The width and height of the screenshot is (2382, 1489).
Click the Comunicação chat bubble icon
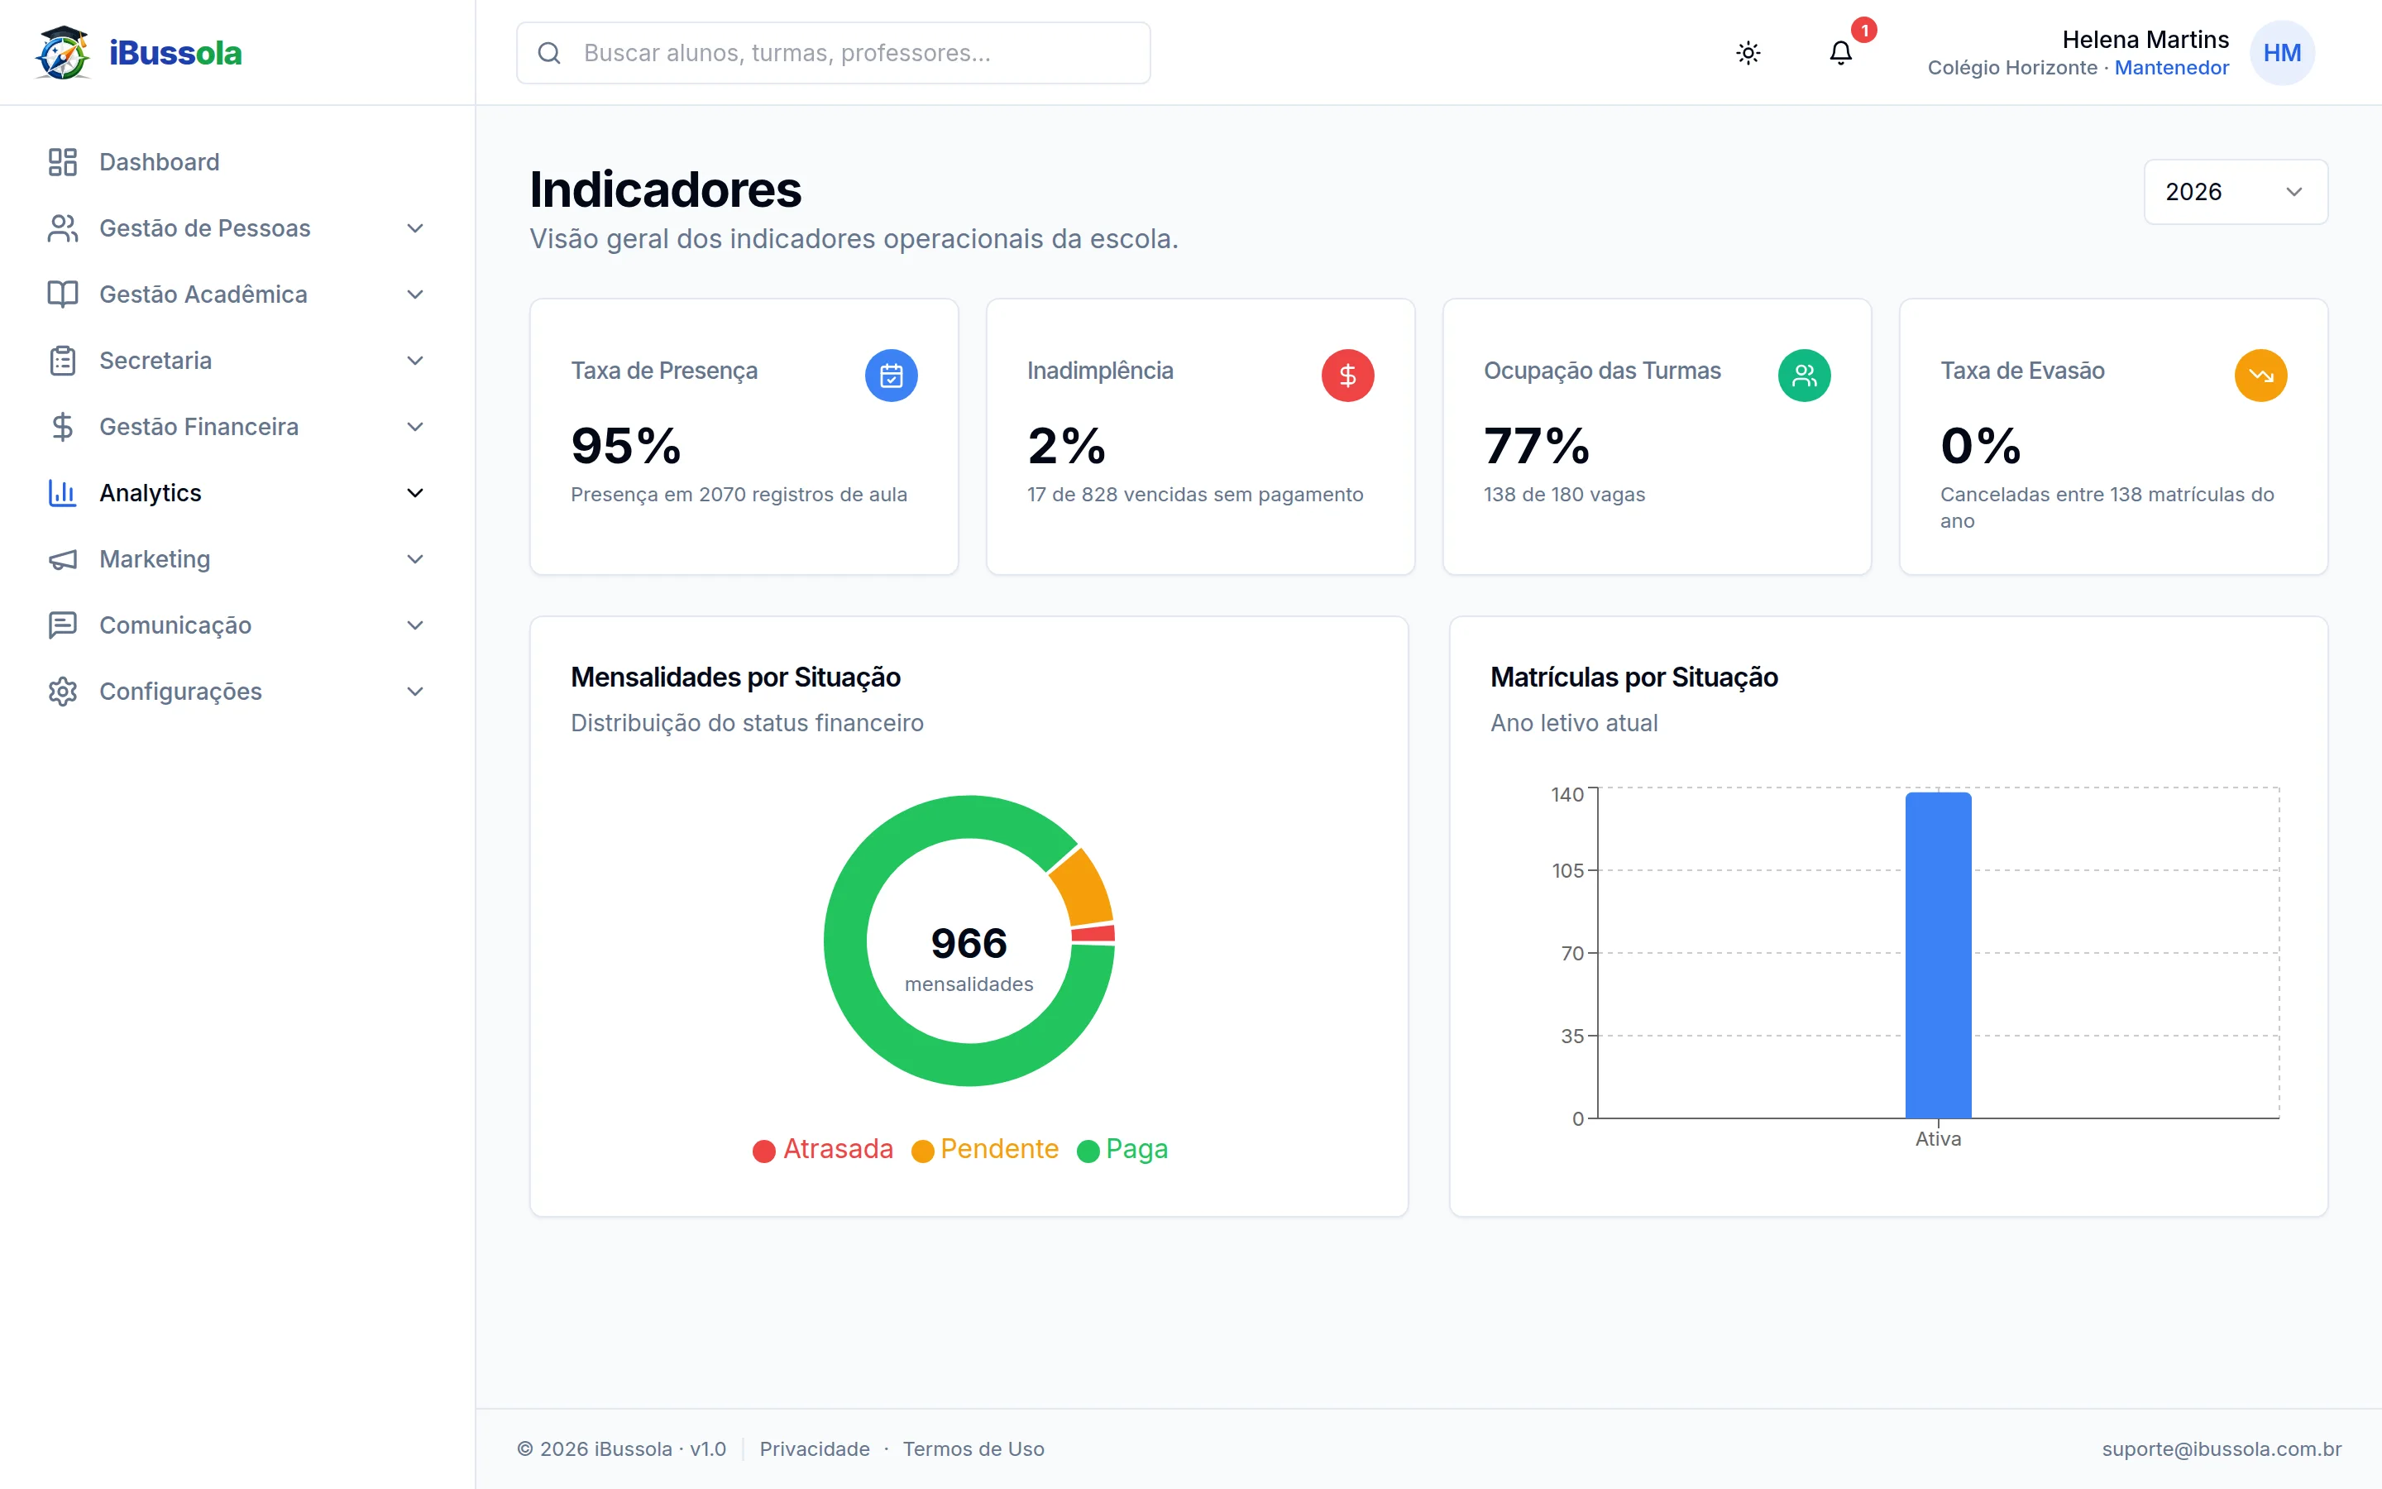pyautogui.click(x=63, y=625)
